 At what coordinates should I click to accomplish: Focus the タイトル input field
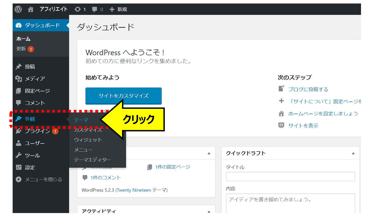[291, 177]
